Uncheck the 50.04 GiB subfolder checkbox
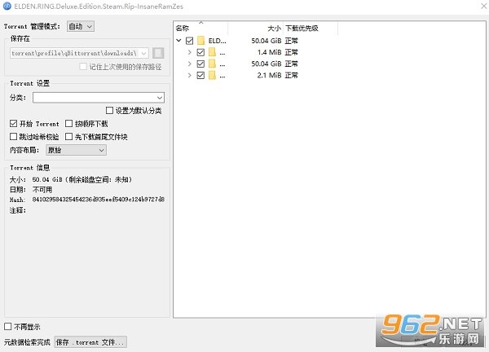 click(200, 64)
